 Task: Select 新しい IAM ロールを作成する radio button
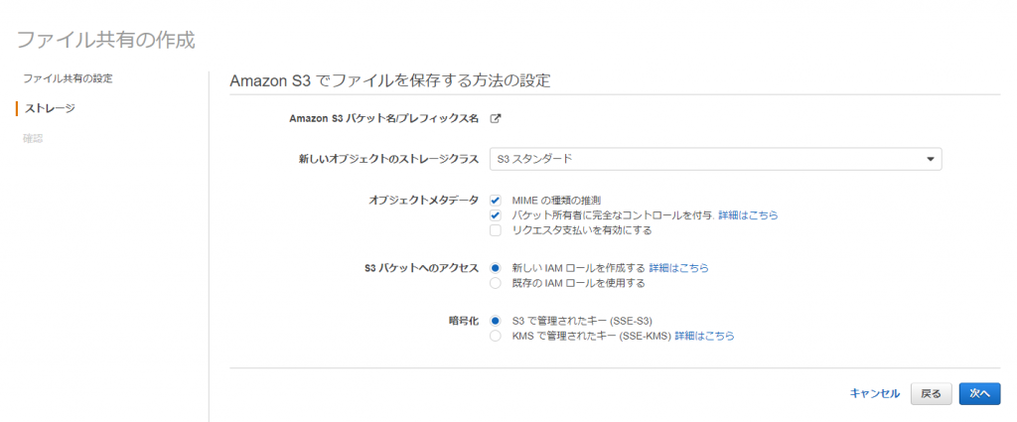click(x=496, y=268)
